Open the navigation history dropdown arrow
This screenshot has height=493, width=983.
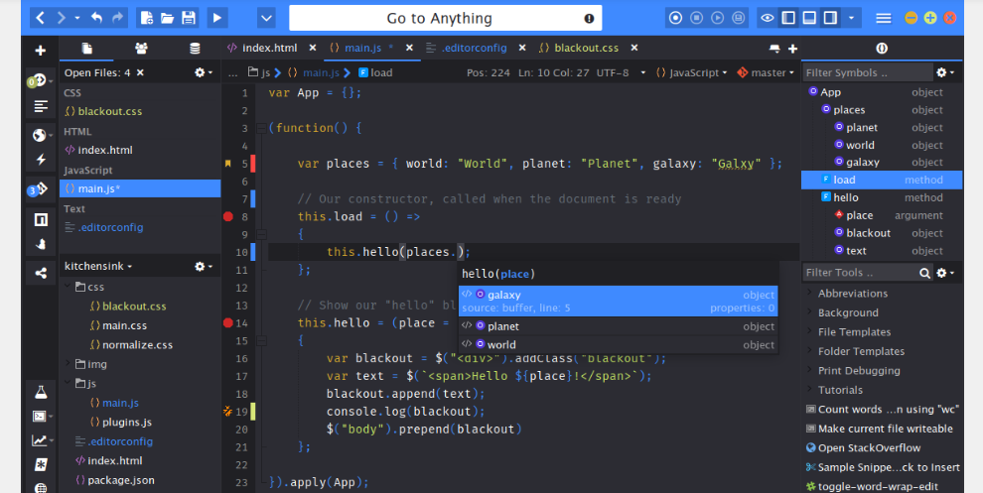pyautogui.click(x=77, y=19)
